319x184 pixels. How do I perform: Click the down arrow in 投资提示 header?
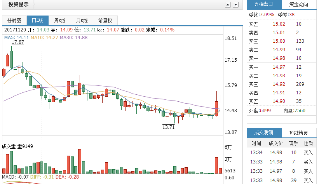[235, 5]
